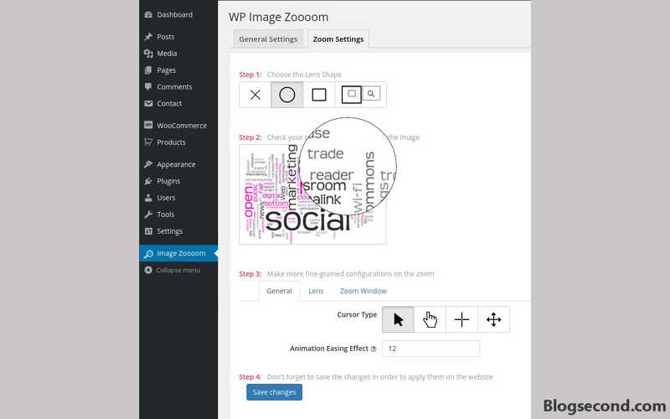Viewport: 670px width, 419px height.
Task: Choose the square lens shape
Action: 319,95
